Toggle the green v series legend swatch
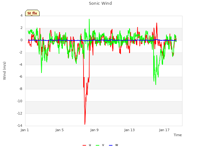201x151 pixels. 97,145
